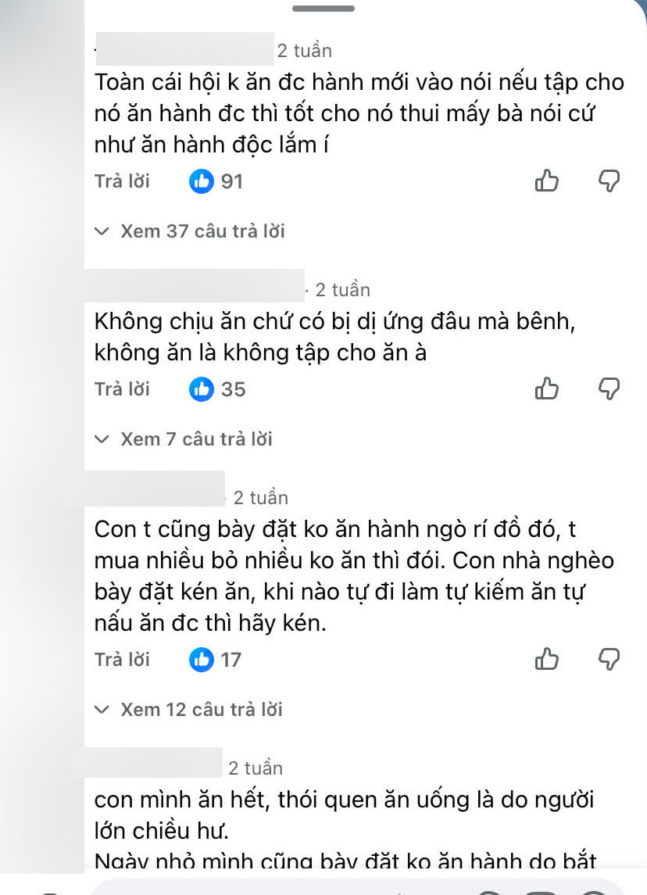Click the '2 tuần' timestamp on the last comment
This screenshot has width=647, height=895.
254,768
